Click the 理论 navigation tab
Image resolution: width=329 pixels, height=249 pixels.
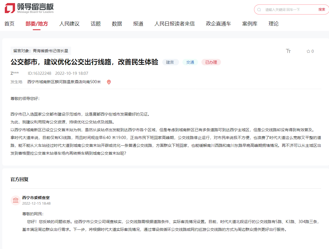(x=274, y=24)
